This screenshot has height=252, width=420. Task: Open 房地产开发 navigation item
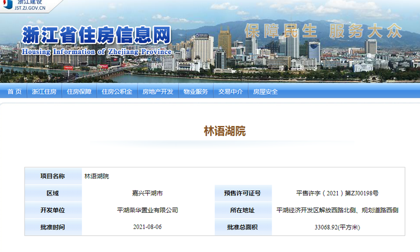[x=158, y=92]
